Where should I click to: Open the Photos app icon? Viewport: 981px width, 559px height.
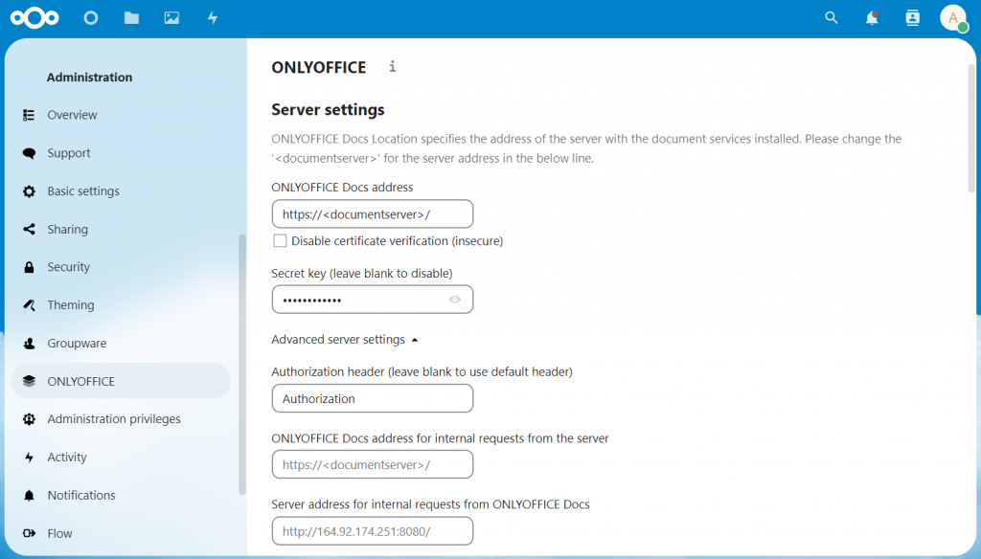tap(171, 17)
